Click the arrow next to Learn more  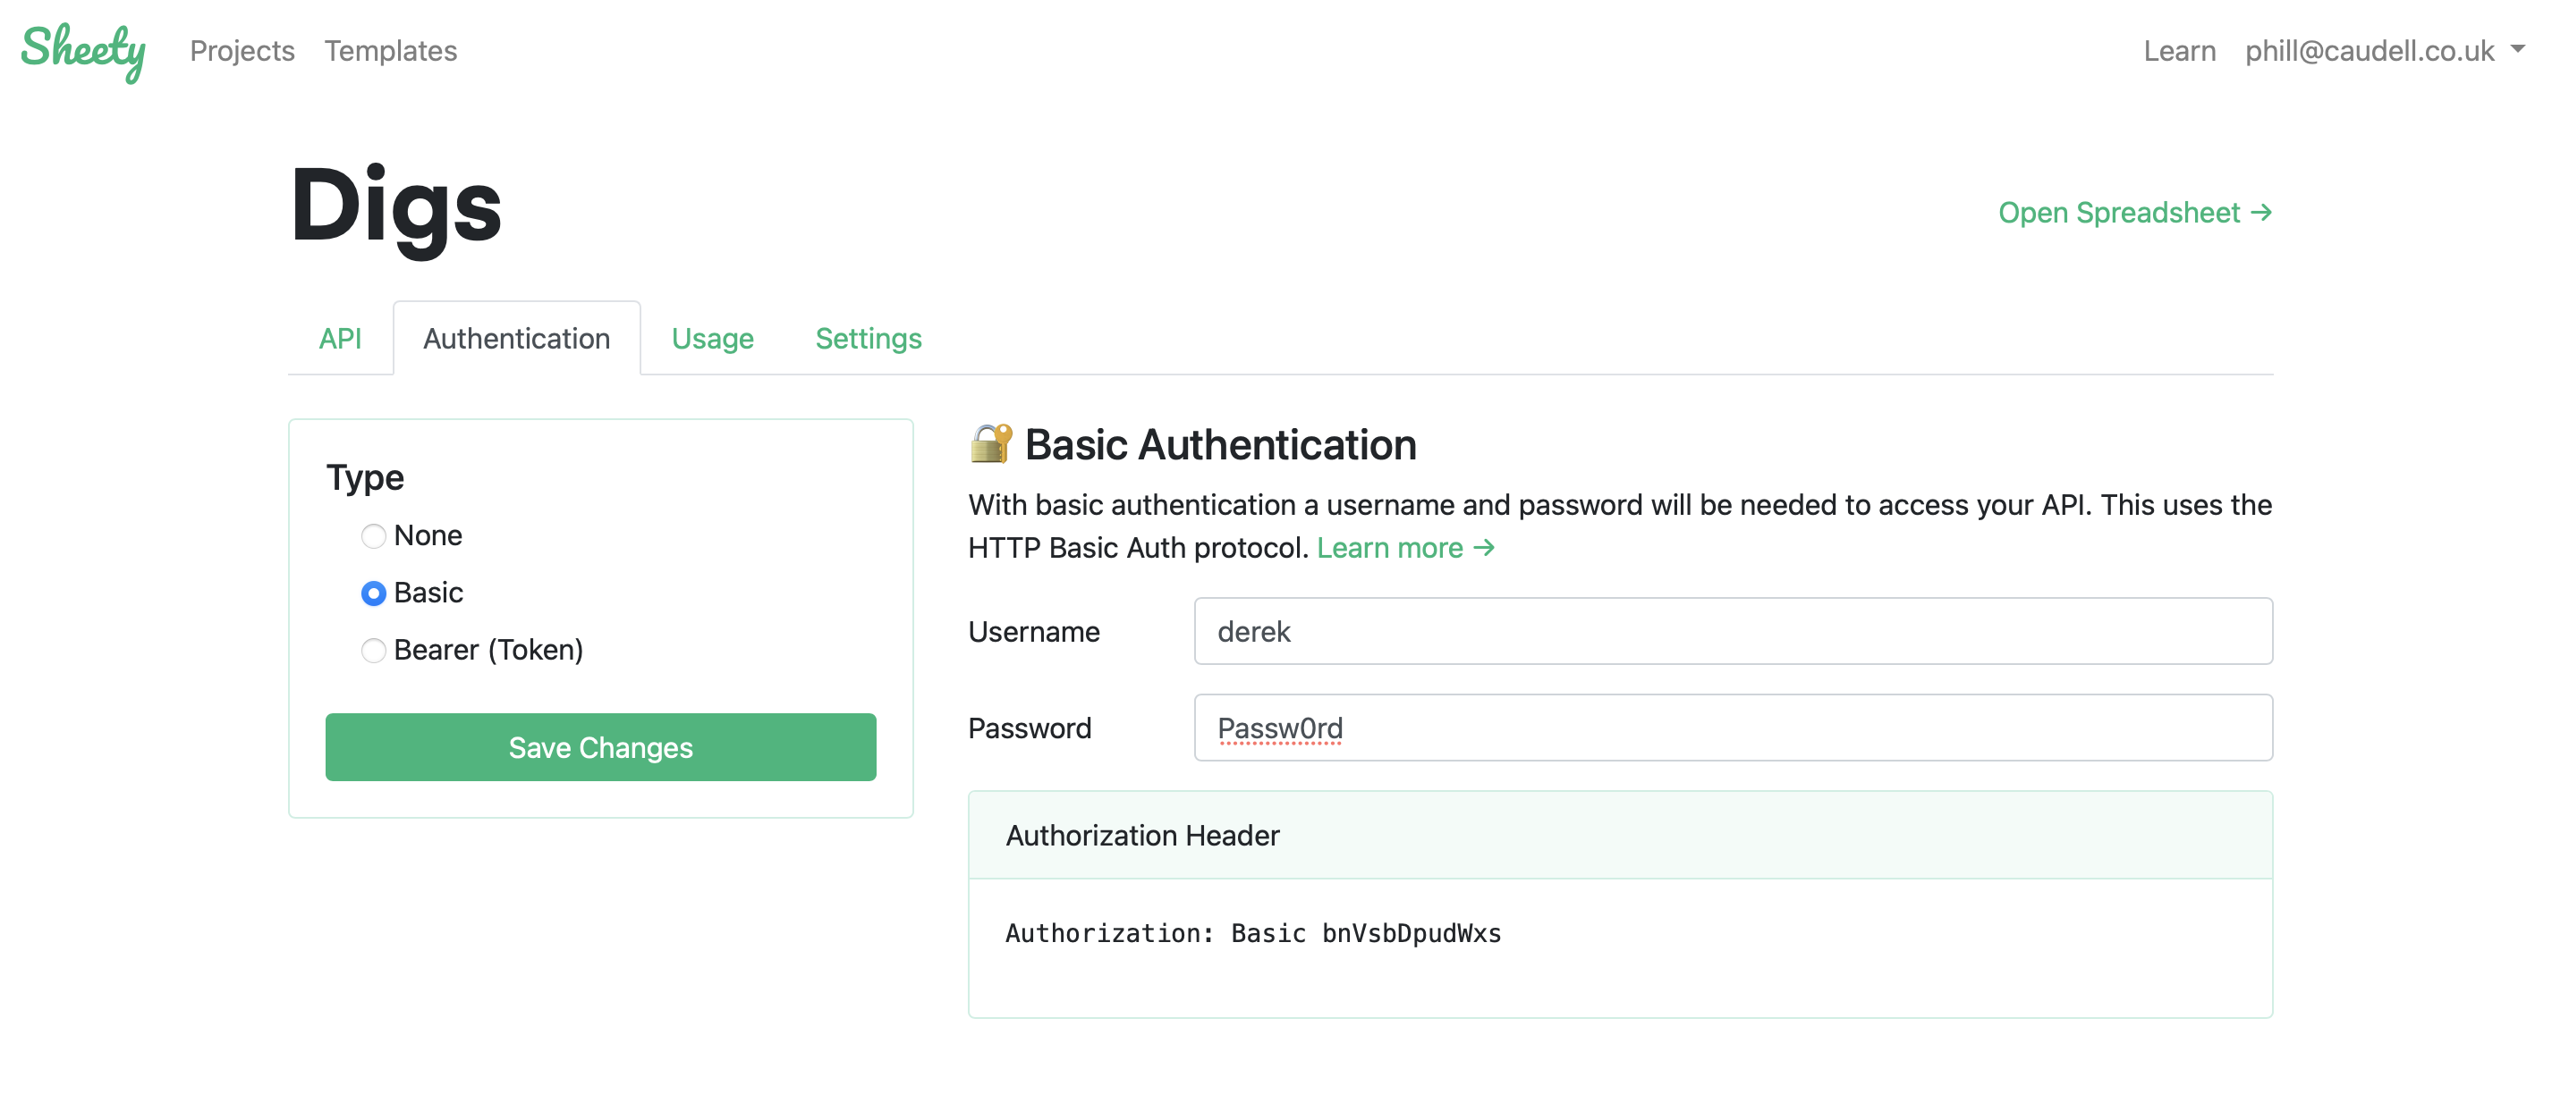[x=1484, y=548]
